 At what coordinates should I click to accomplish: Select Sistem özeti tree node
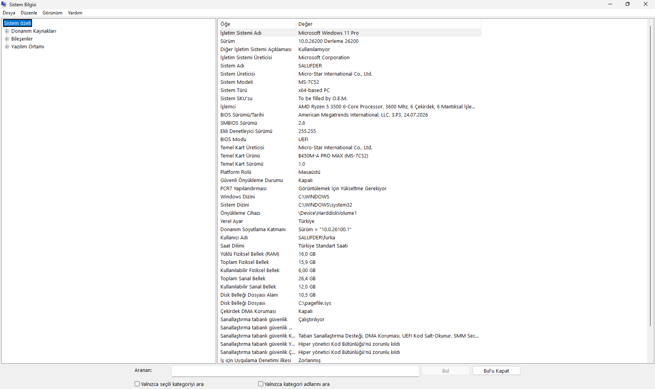point(18,23)
